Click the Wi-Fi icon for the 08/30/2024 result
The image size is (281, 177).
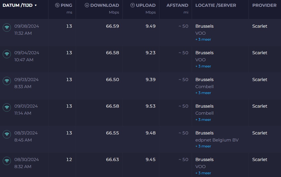7,161
